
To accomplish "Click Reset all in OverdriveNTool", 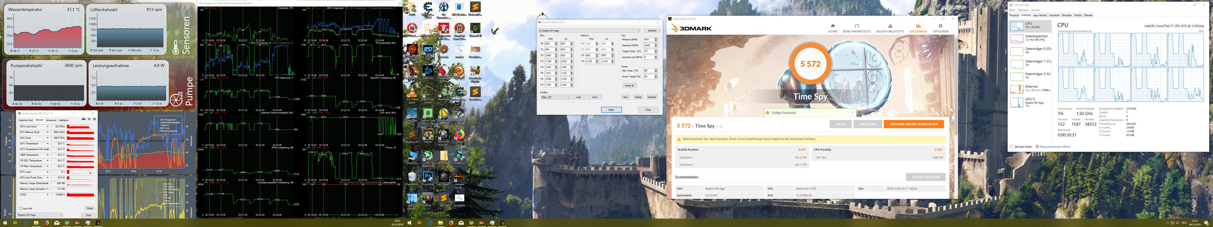I will [629, 85].
